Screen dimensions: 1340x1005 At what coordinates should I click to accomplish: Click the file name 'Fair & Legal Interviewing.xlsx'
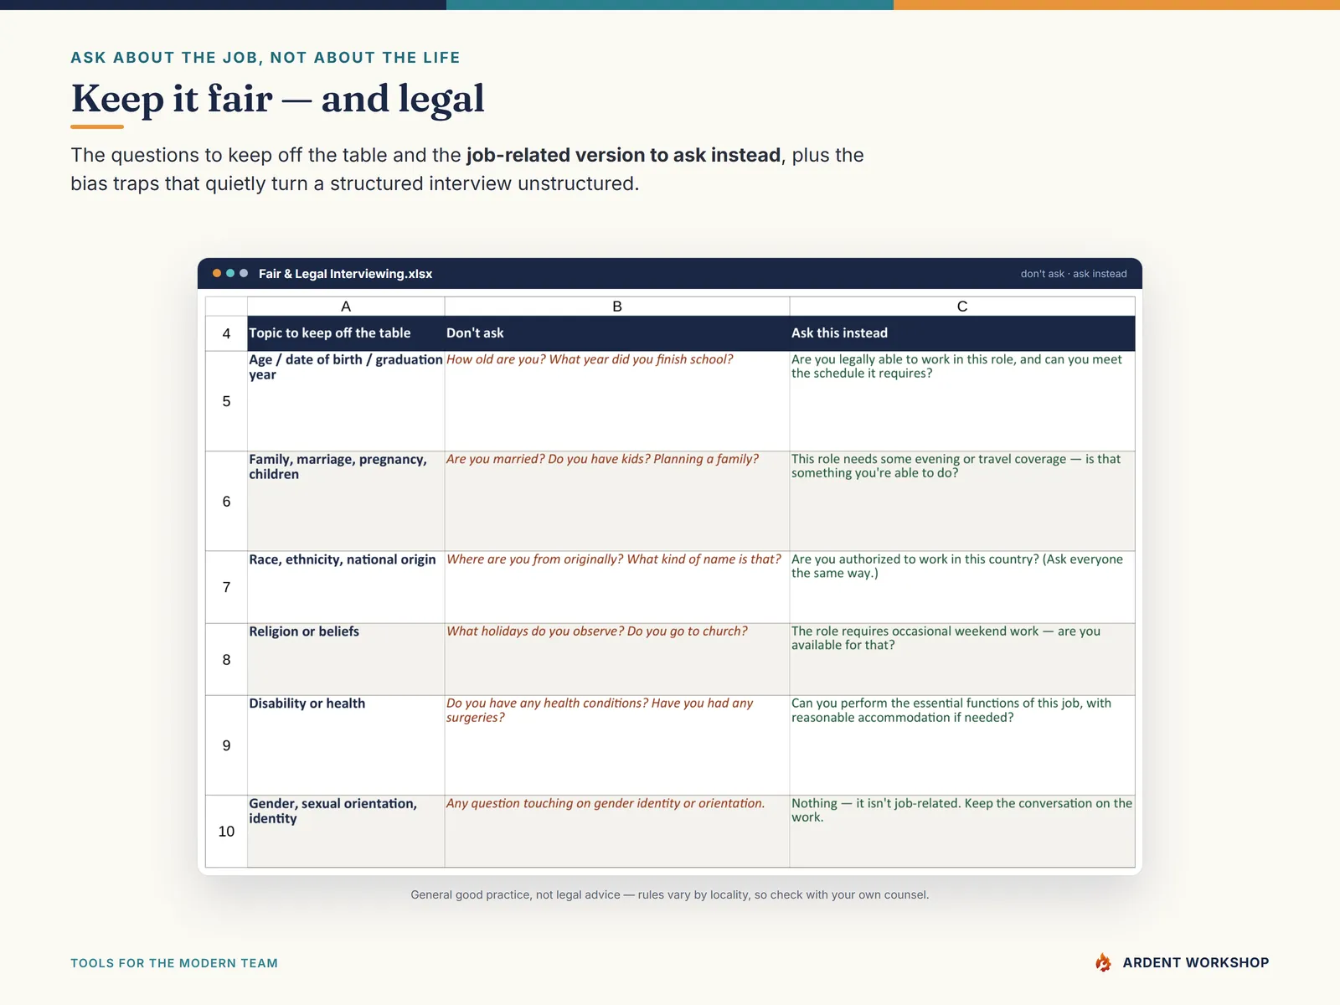coord(345,274)
